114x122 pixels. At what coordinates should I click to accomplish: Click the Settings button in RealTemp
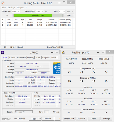[106, 119]
